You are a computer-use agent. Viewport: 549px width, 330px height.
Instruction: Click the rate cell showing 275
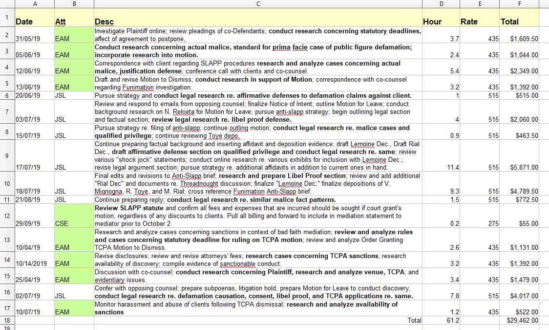(480, 216)
